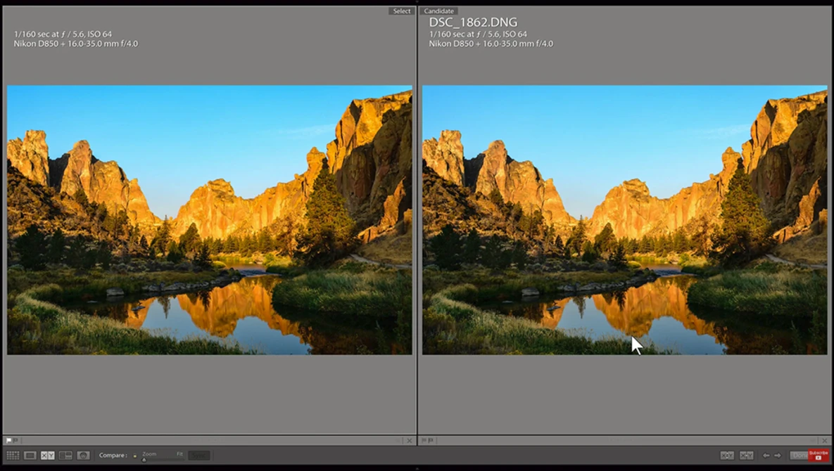Select next photo with right arrow

[778, 456]
